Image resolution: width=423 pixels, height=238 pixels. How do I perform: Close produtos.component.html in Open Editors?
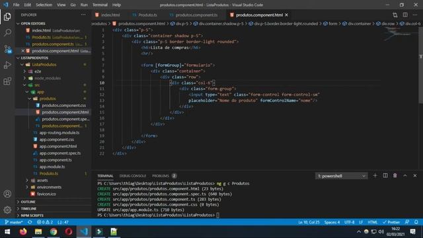pos(23,51)
